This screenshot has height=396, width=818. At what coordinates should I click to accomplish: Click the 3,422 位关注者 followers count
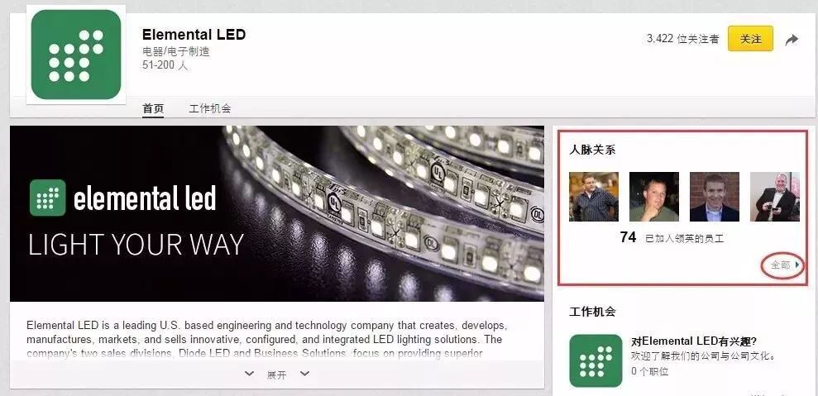tap(683, 39)
